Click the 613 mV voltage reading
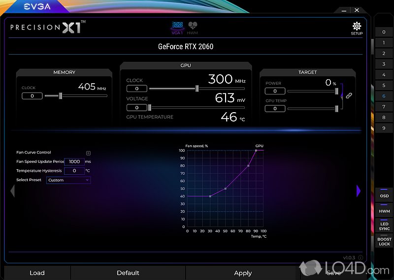Viewport: 394px width, 280px height. click(230, 98)
